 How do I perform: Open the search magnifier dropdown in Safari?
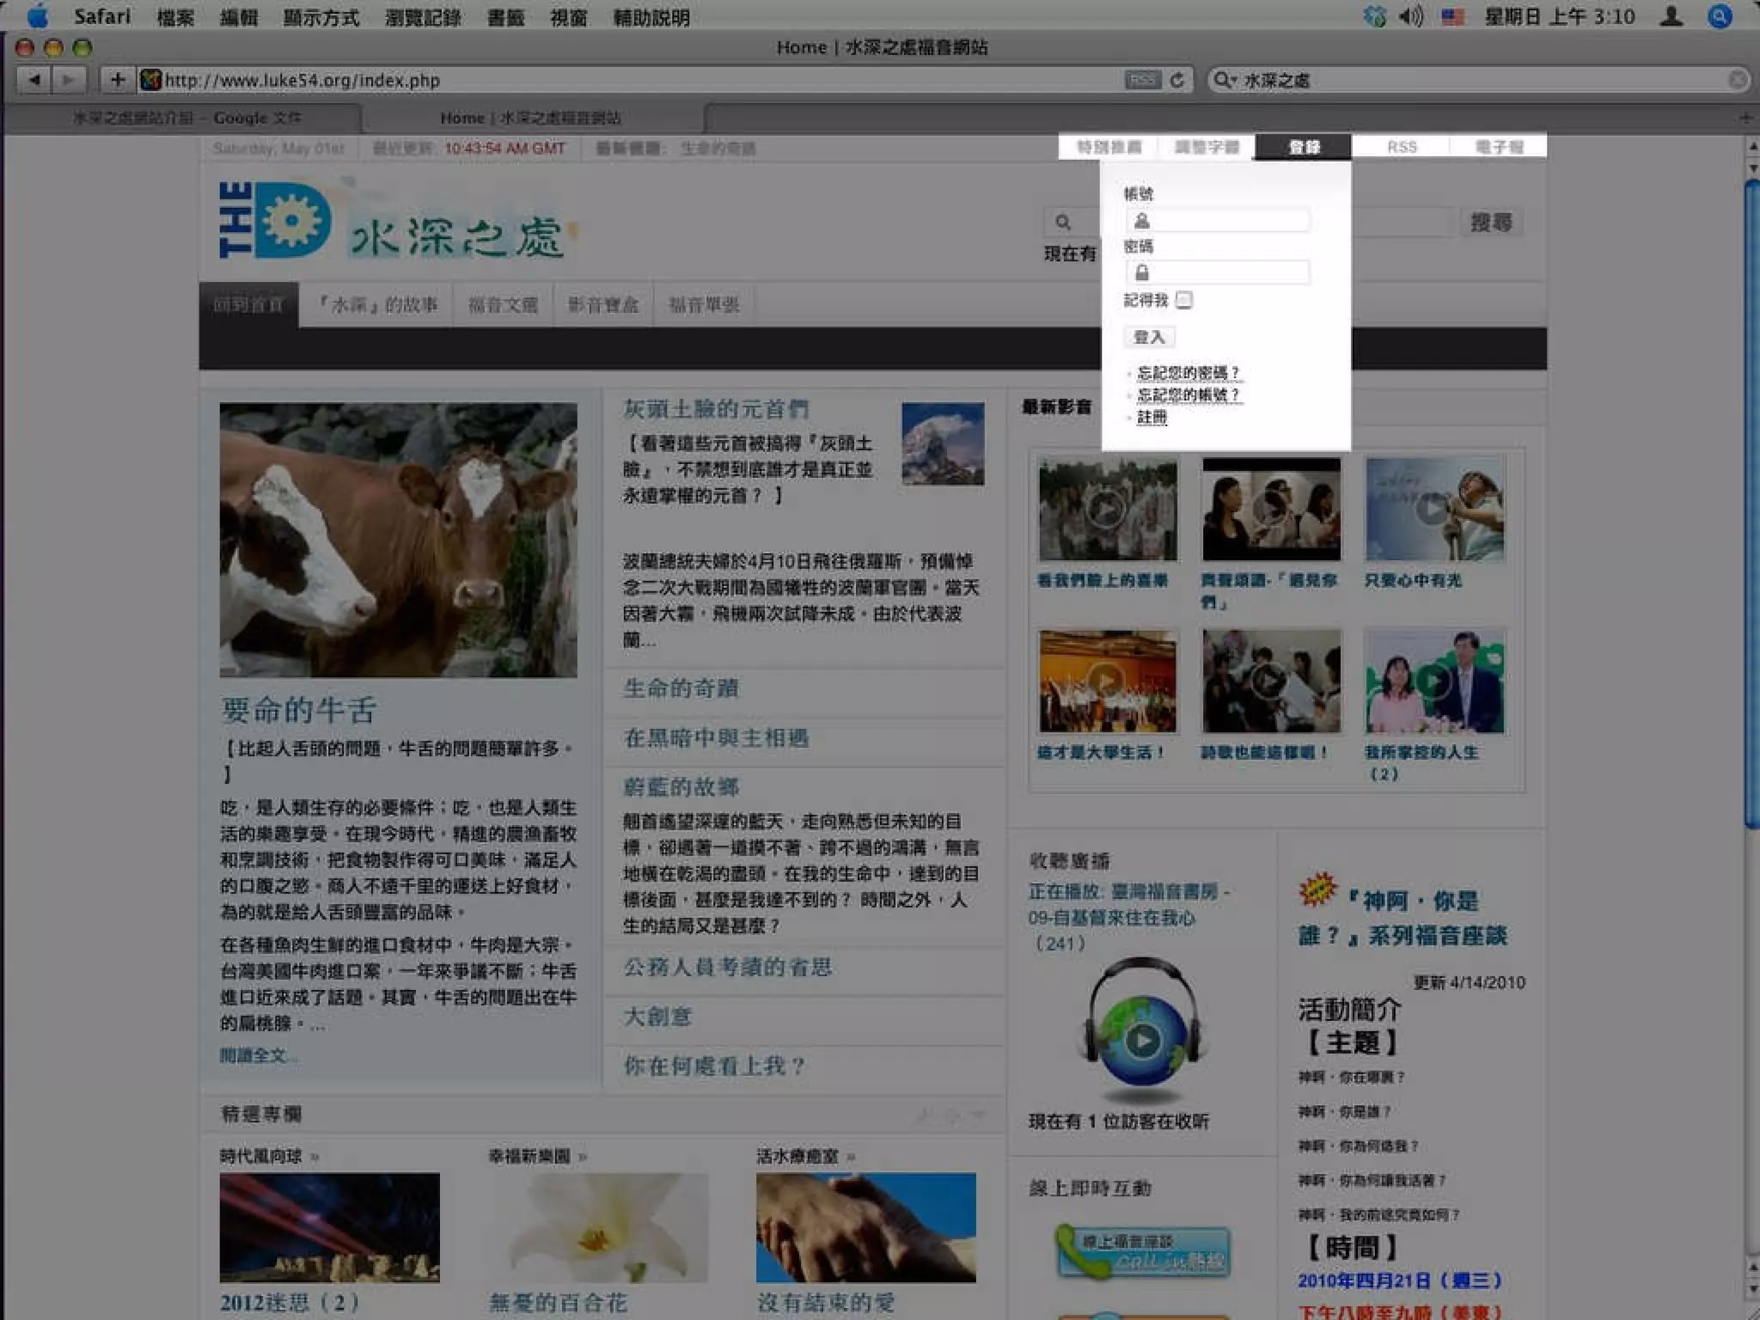click(1224, 80)
